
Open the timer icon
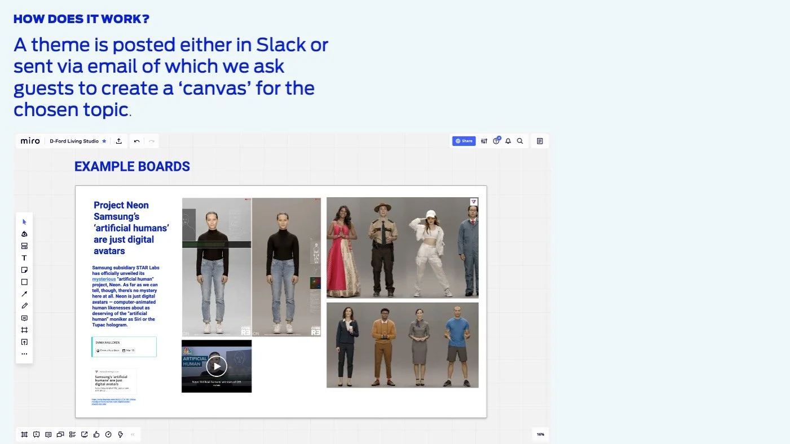click(108, 434)
